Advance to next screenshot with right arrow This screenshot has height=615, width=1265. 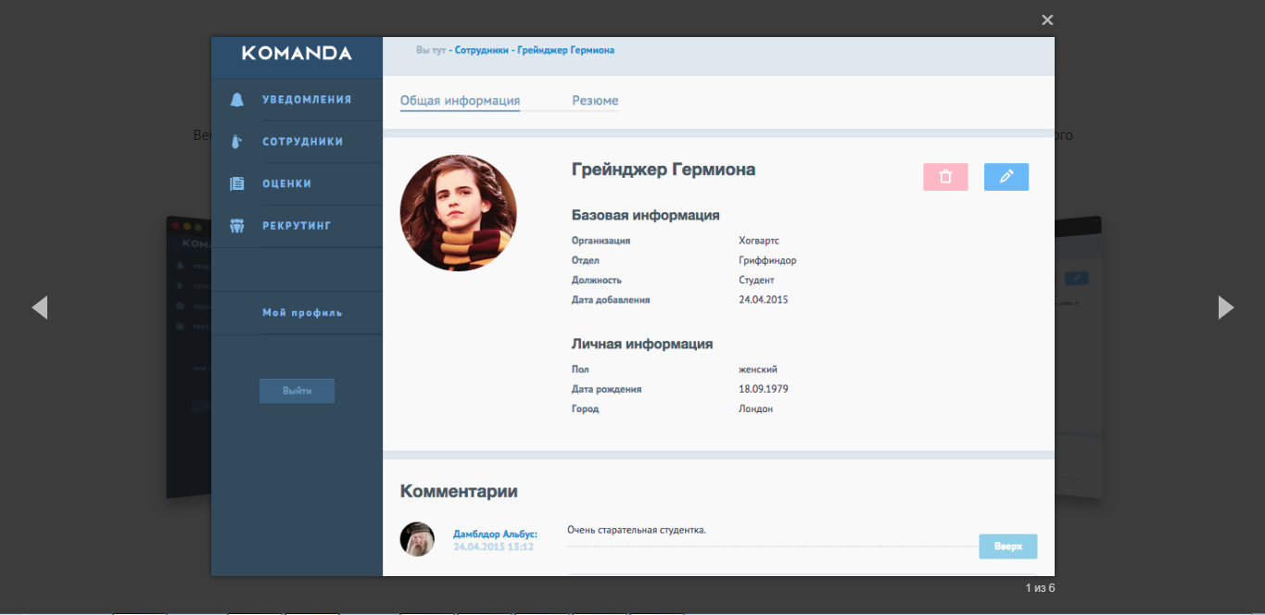point(1225,307)
